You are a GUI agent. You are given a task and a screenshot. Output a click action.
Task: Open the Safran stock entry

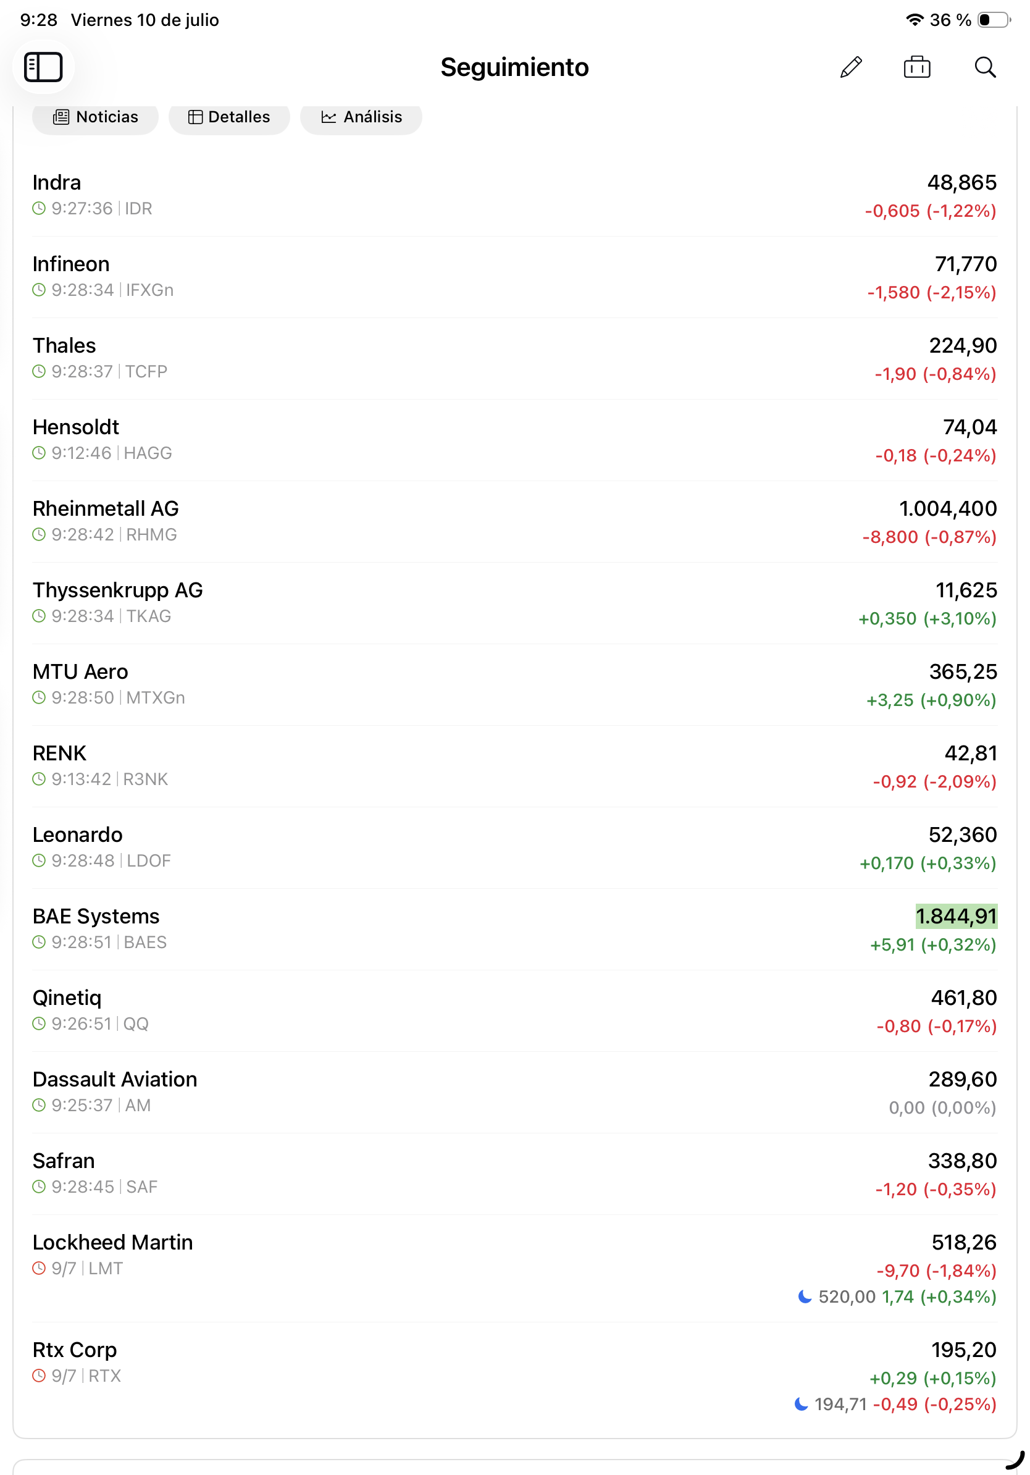[514, 1174]
